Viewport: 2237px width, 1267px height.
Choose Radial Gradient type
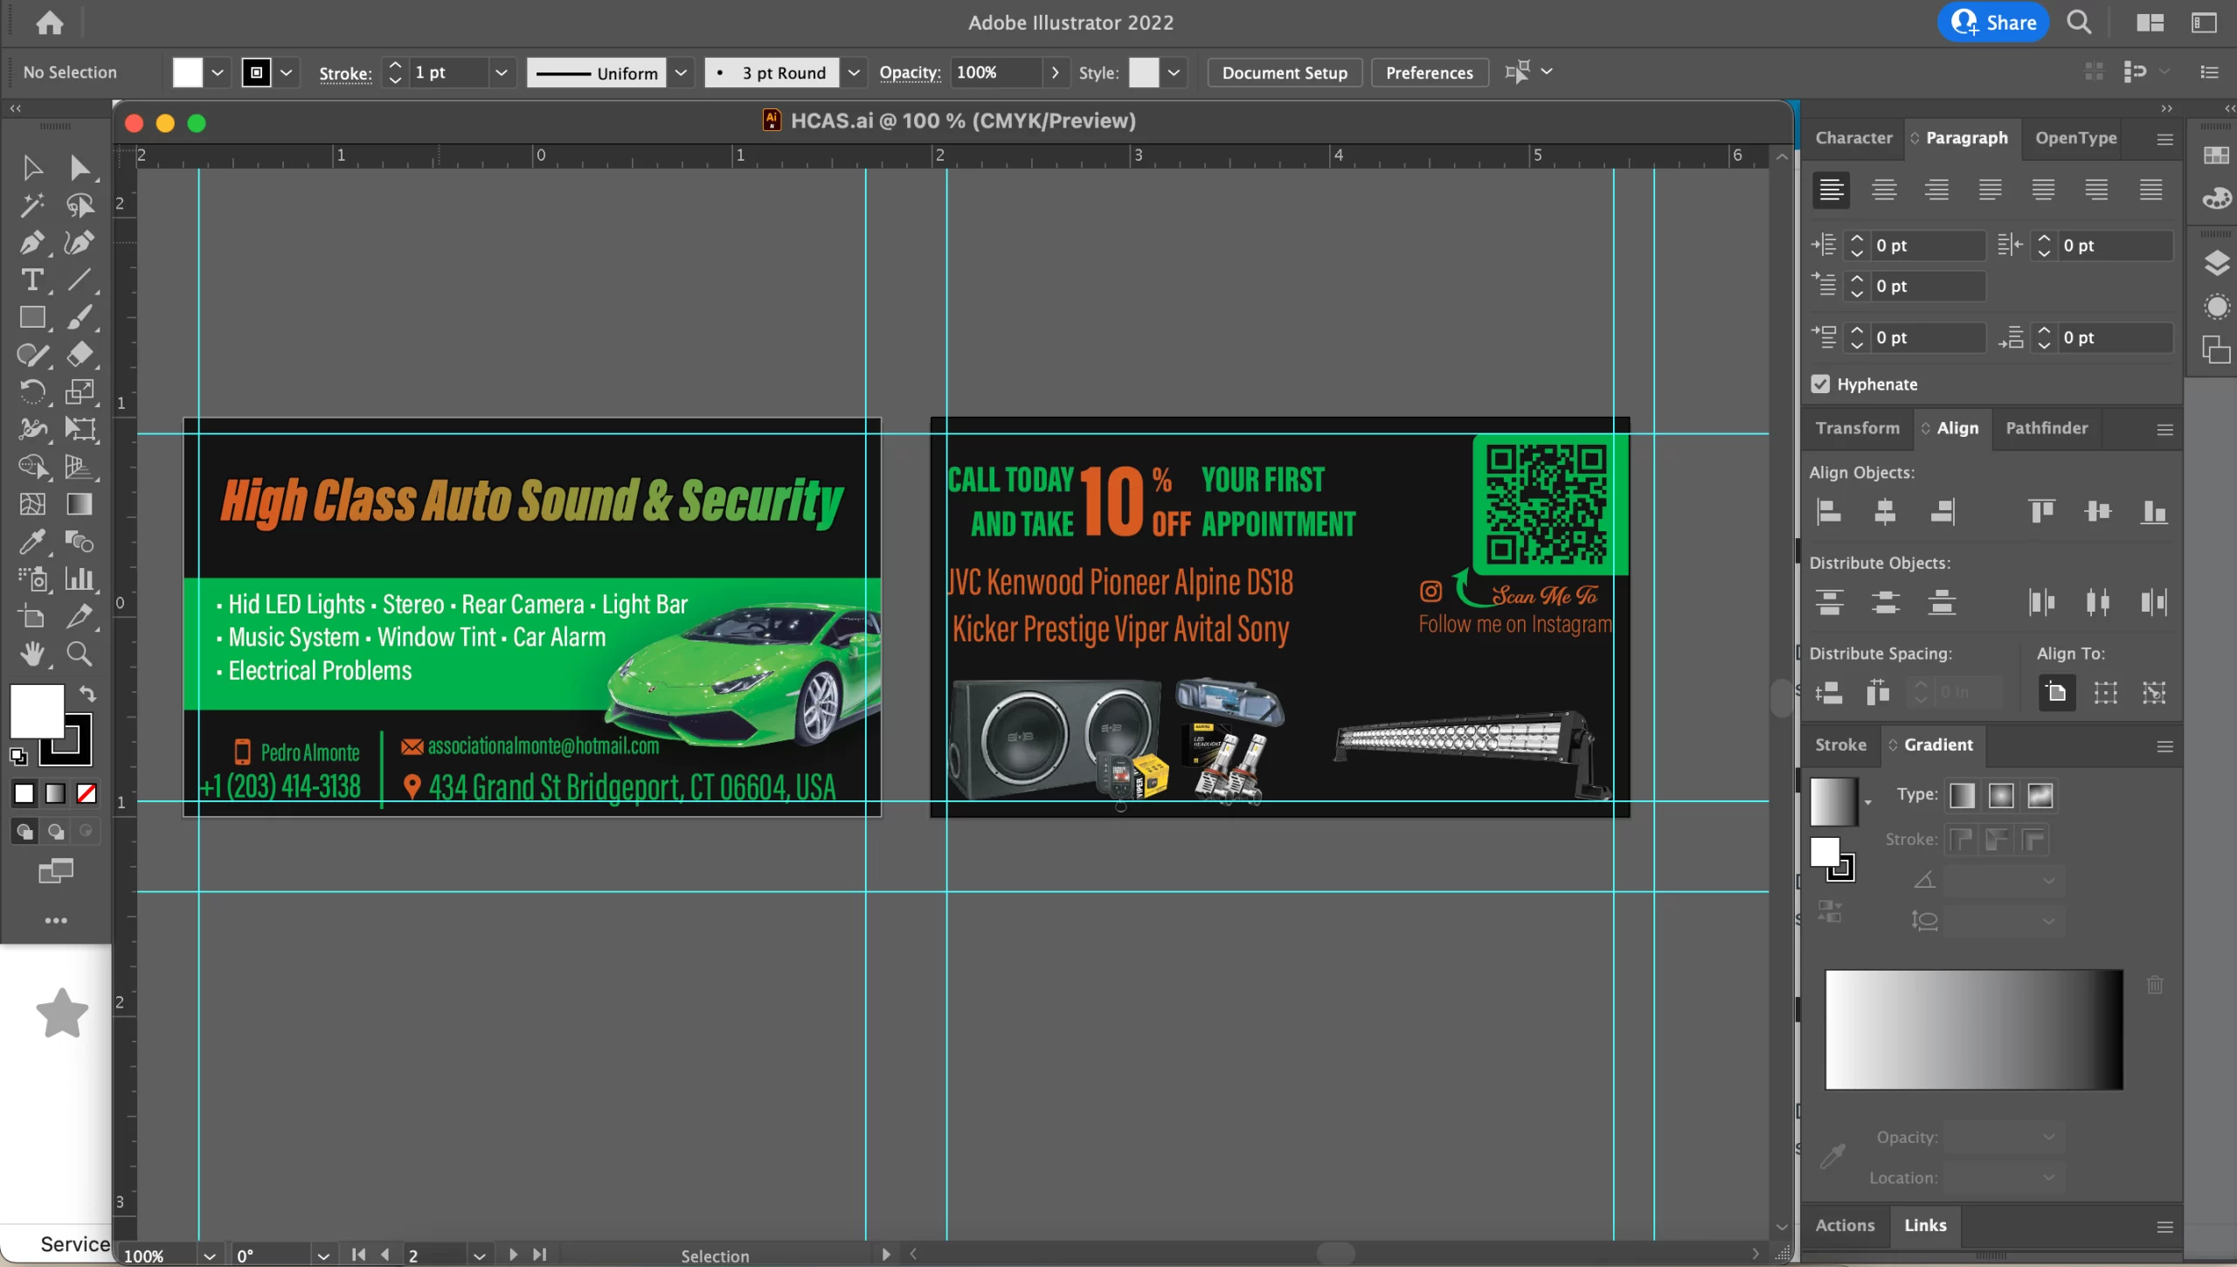2001,795
